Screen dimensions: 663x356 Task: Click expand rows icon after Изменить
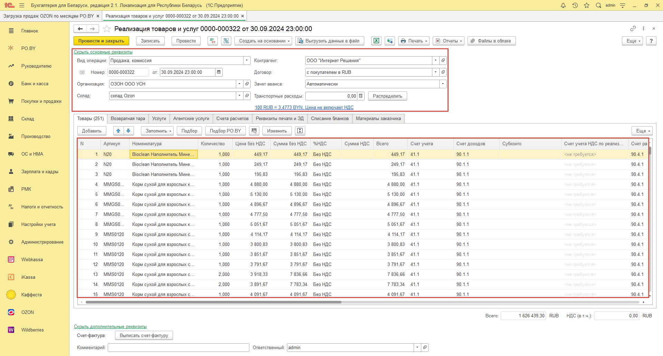300,131
